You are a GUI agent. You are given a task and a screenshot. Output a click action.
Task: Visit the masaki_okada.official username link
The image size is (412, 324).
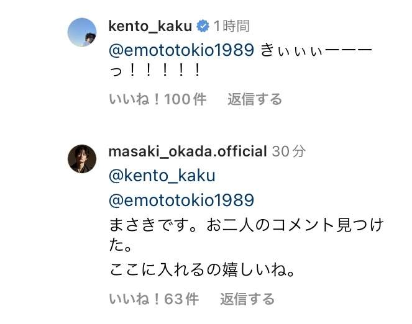click(188, 151)
